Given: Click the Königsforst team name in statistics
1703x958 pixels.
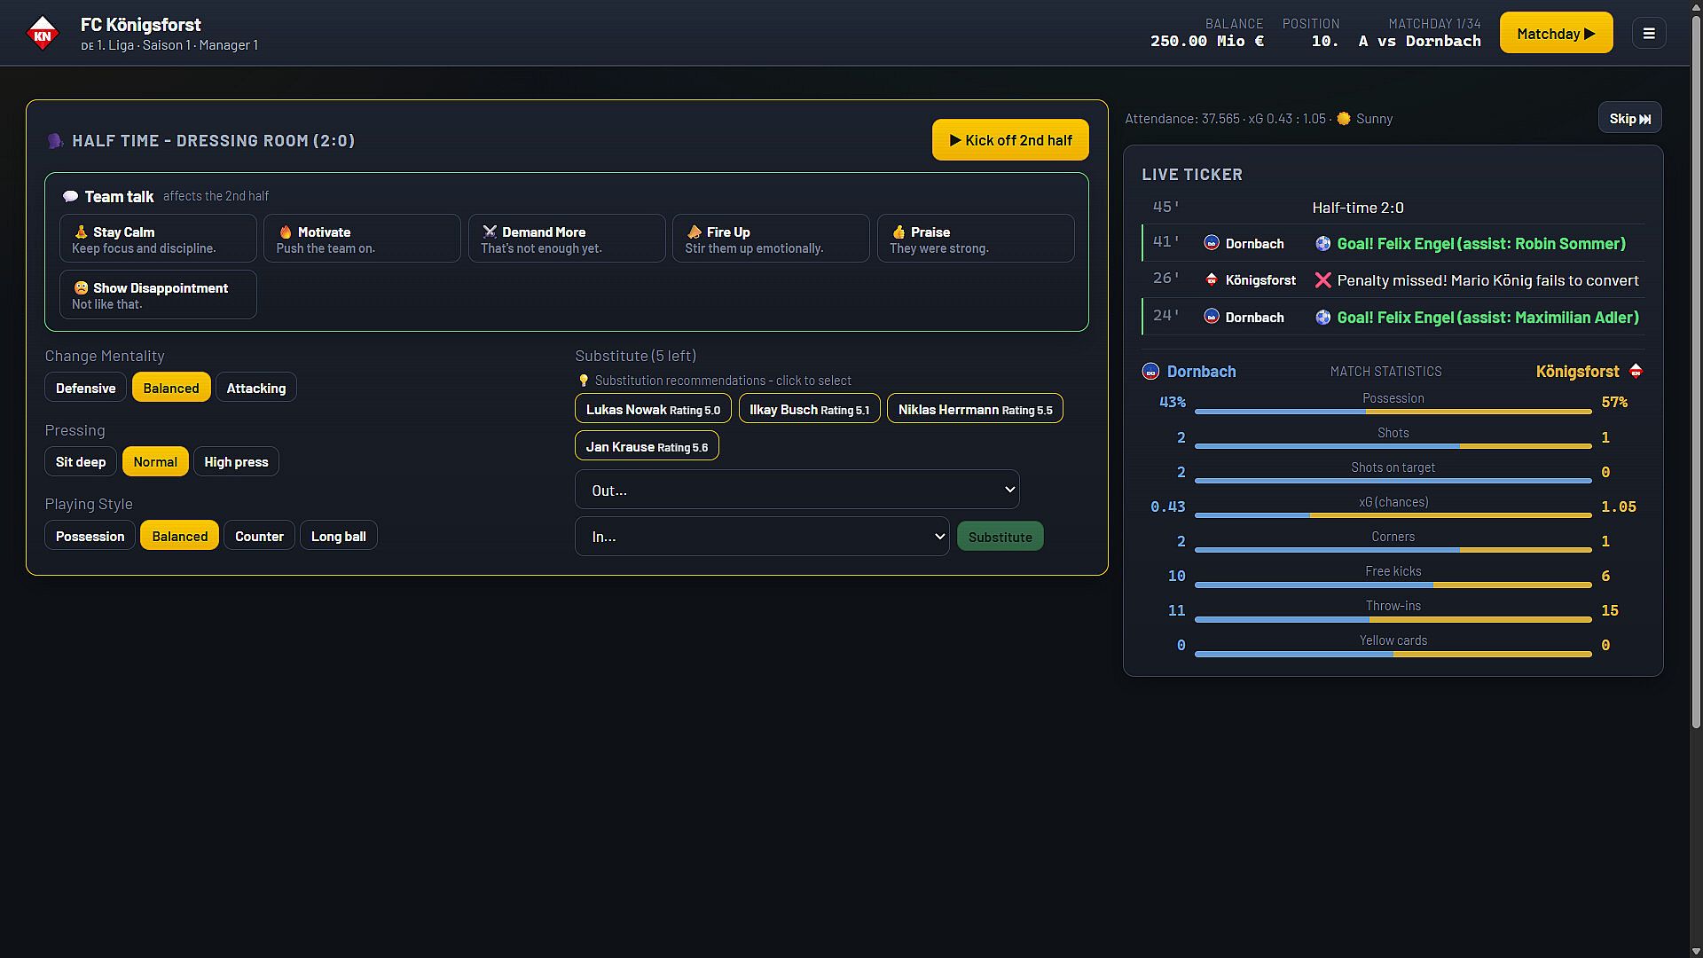Looking at the screenshot, I should [1577, 372].
